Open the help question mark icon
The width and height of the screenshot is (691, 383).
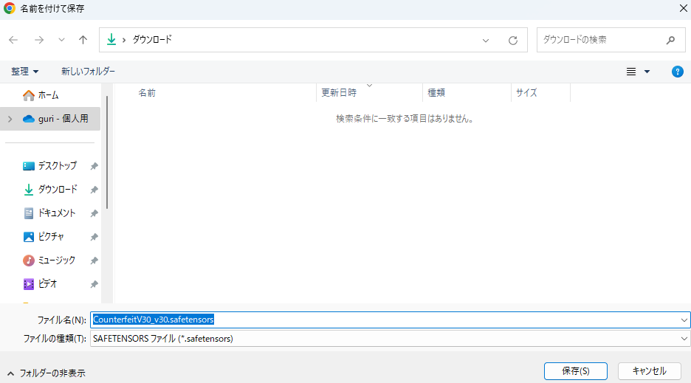[x=677, y=72]
